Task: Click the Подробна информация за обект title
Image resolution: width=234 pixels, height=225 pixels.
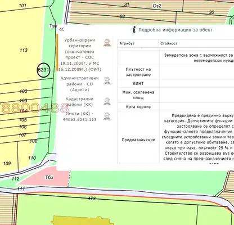Action: tap(175, 30)
